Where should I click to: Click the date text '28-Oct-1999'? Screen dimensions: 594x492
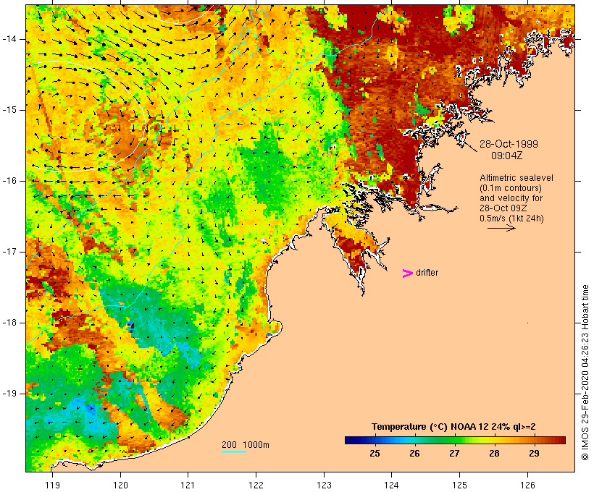(x=509, y=144)
